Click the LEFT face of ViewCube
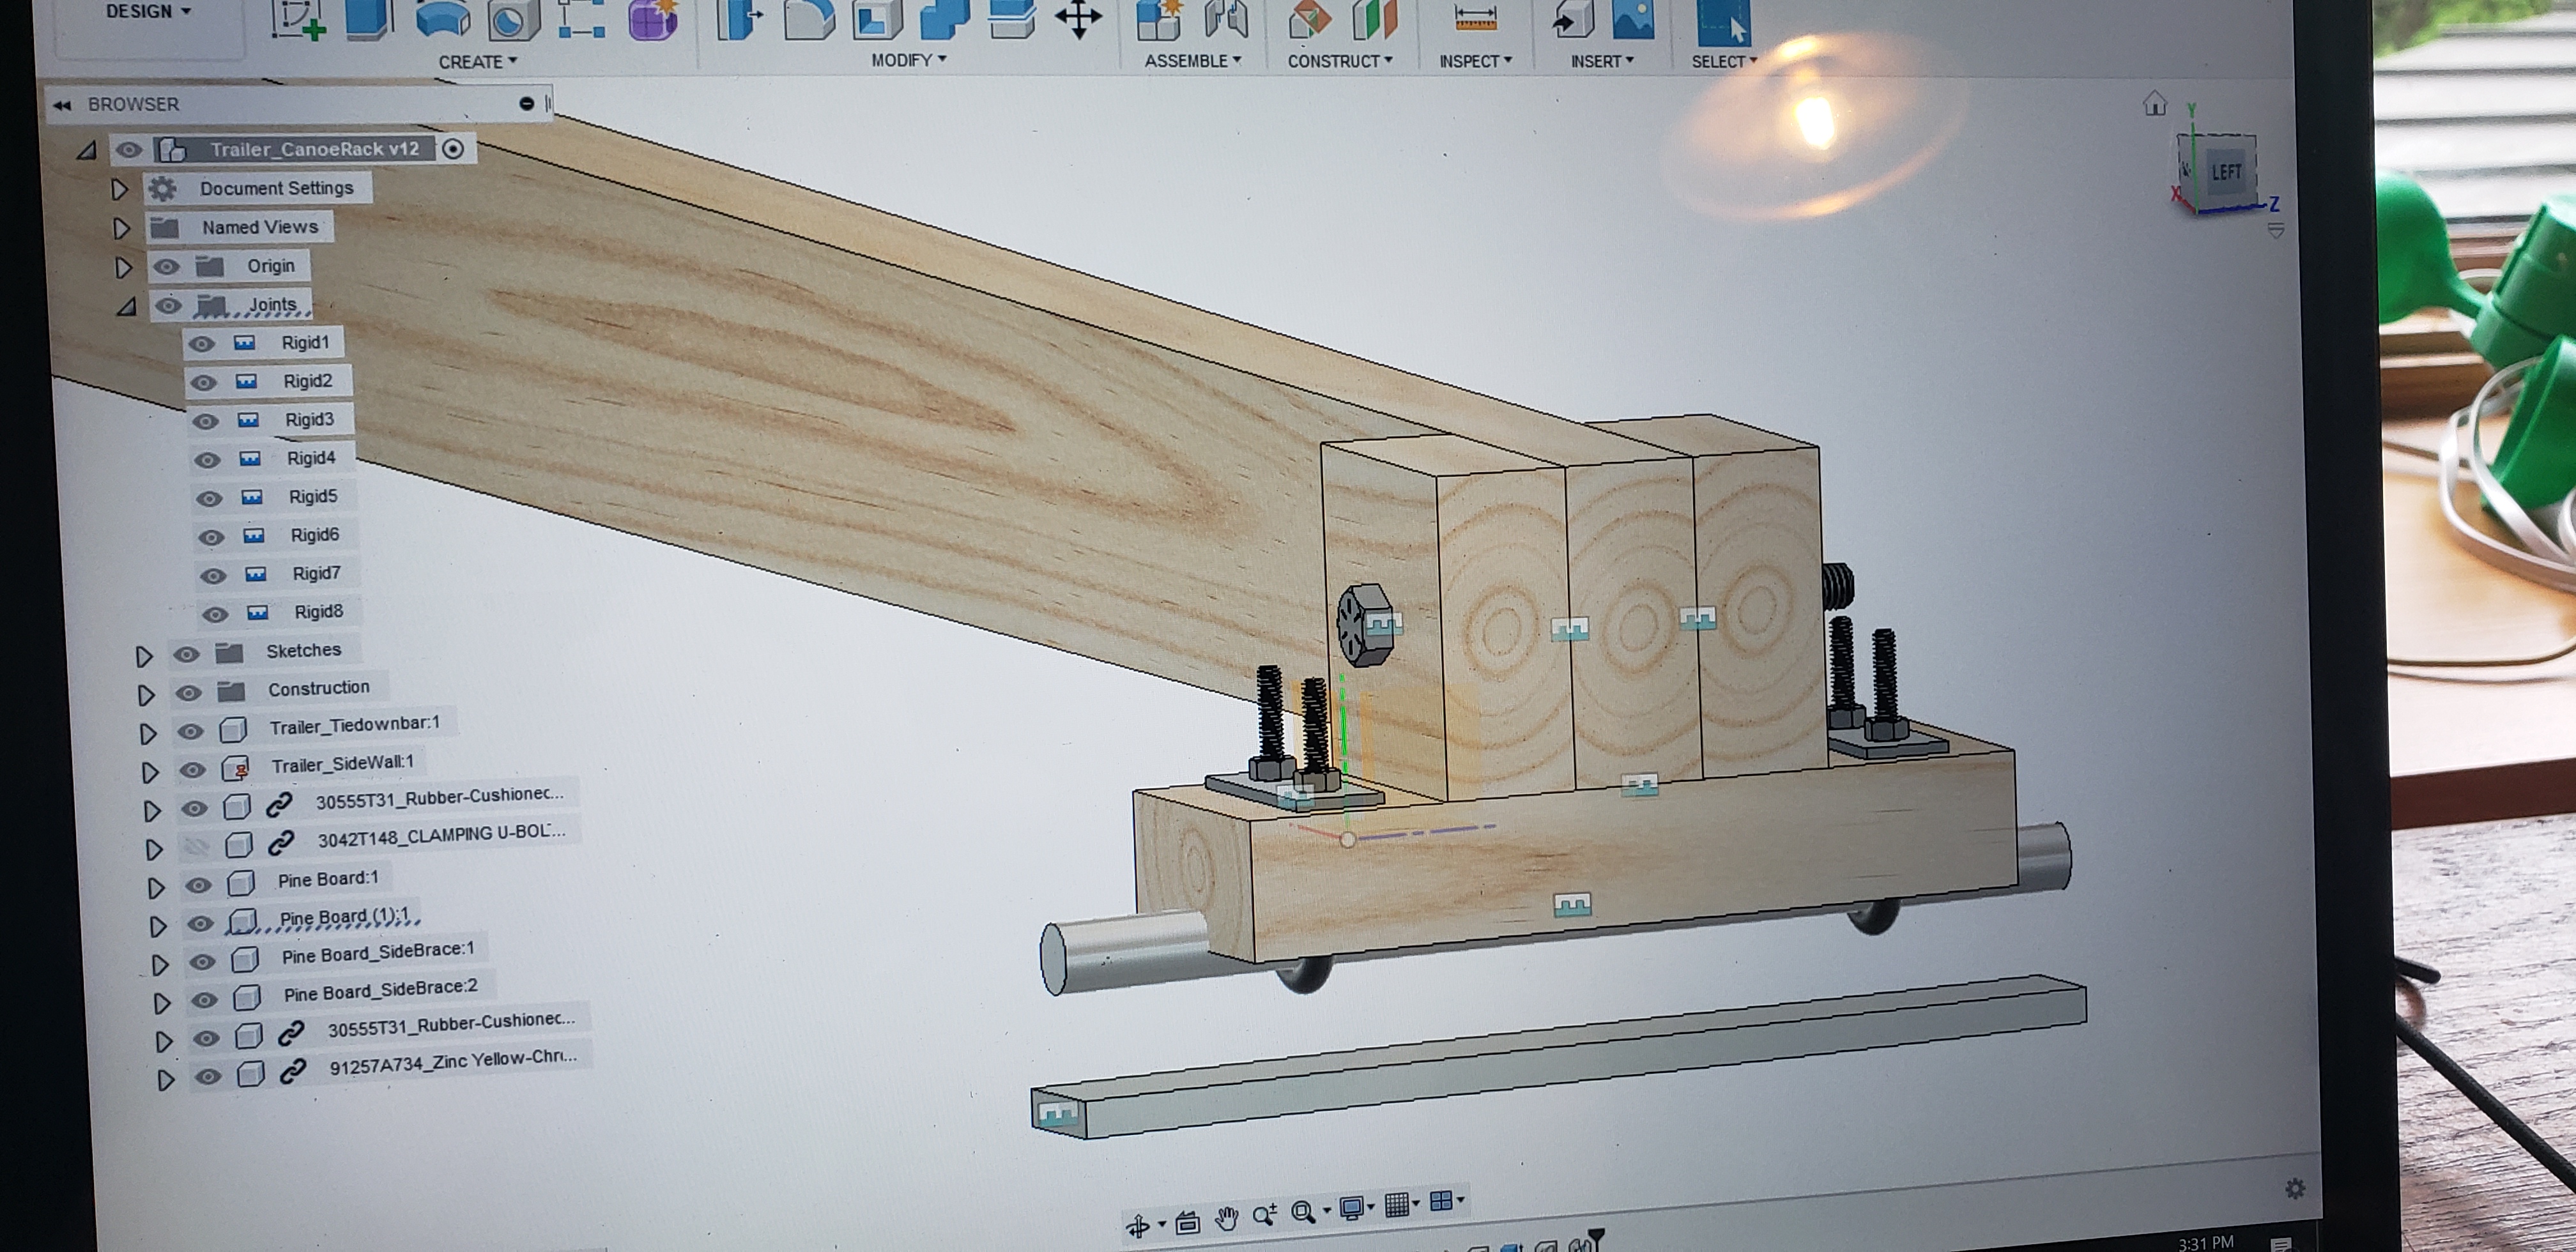The image size is (2576, 1252). (2225, 172)
